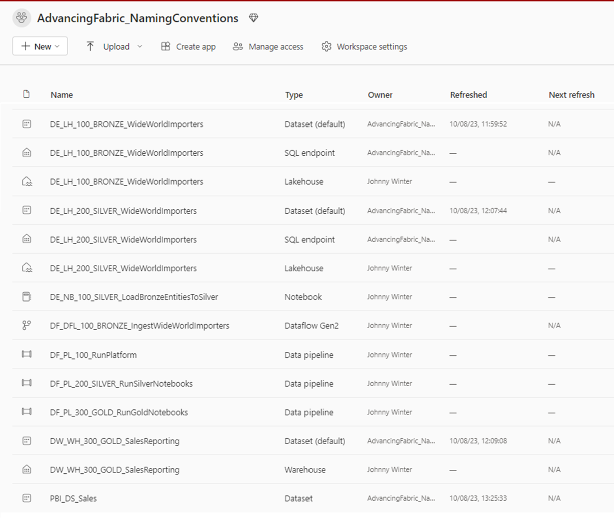Sort items by the Name column header
This screenshot has width=614, height=518.
click(61, 95)
